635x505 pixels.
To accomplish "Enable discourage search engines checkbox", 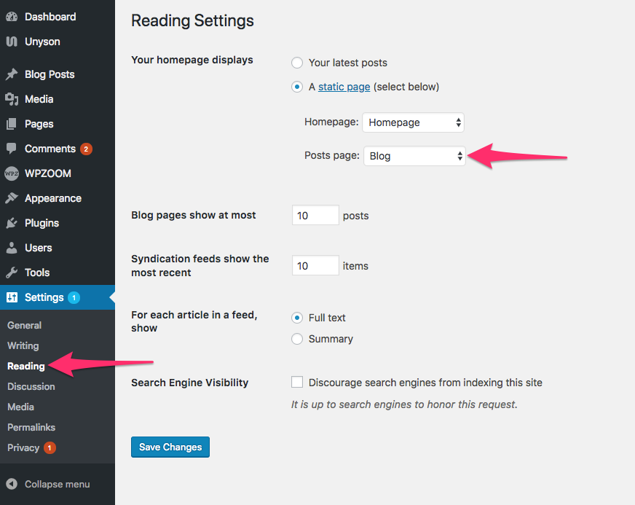I will tap(297, 383).
